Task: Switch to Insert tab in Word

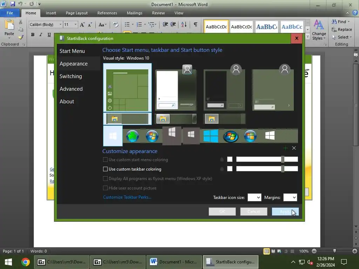Action: click(51, 13)
